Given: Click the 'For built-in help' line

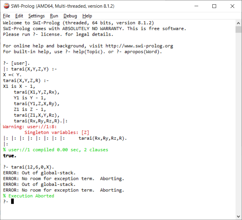Looking at the screenshot, I should (82, 52).
